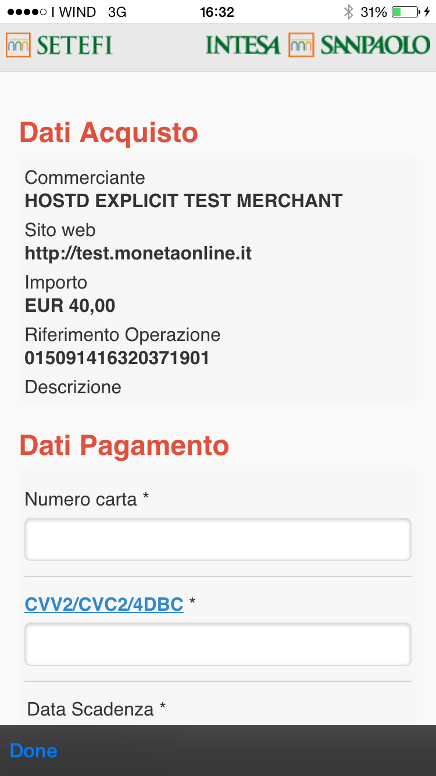Tap the signal strength dots
436x776 pixels.
point(27,12)
